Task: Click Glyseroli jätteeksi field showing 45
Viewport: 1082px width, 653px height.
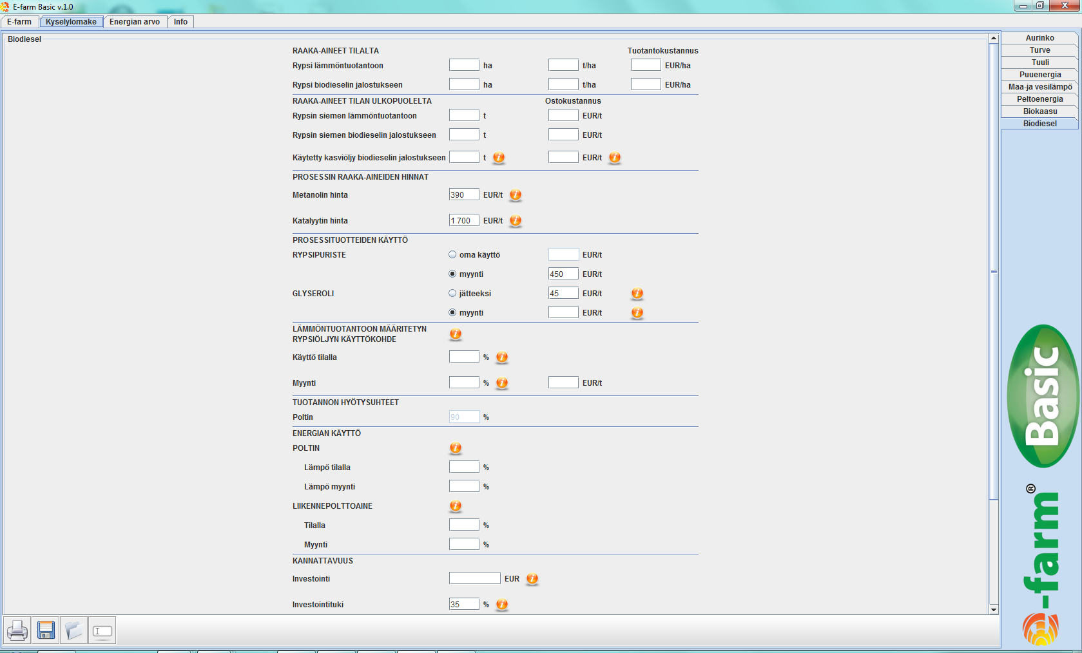Action: pos(563,293)
